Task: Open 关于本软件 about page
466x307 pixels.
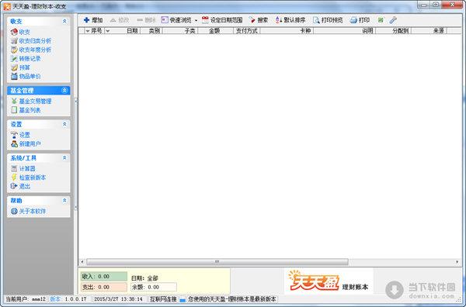Action: pos(28,211)
